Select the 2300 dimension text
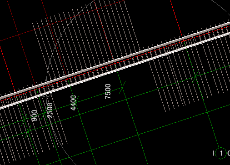 50,110
